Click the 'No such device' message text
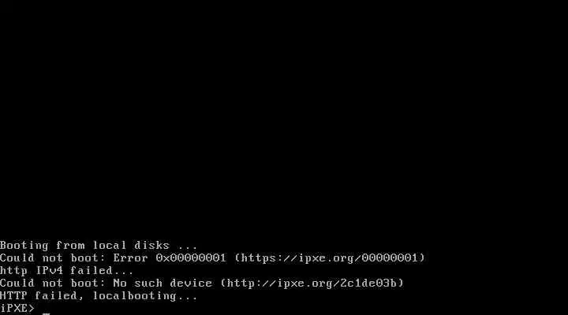Viewport: 568px width, 315px height. coord(163,283)
